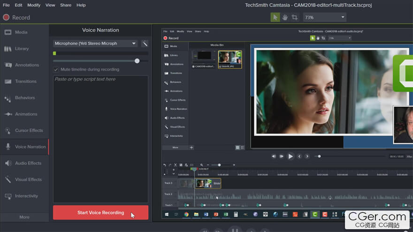
Task: Click next frame button in recorded preview
Action: click(x=282, y=157)
